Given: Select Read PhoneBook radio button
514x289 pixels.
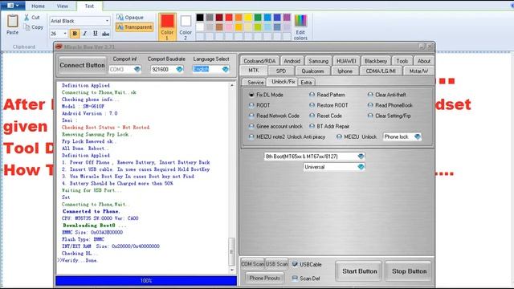Looking at the screenshot, I should coord(370,105).
